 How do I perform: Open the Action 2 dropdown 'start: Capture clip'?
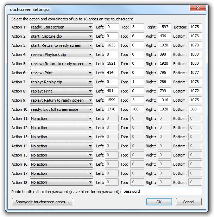[x=62, y=36]
